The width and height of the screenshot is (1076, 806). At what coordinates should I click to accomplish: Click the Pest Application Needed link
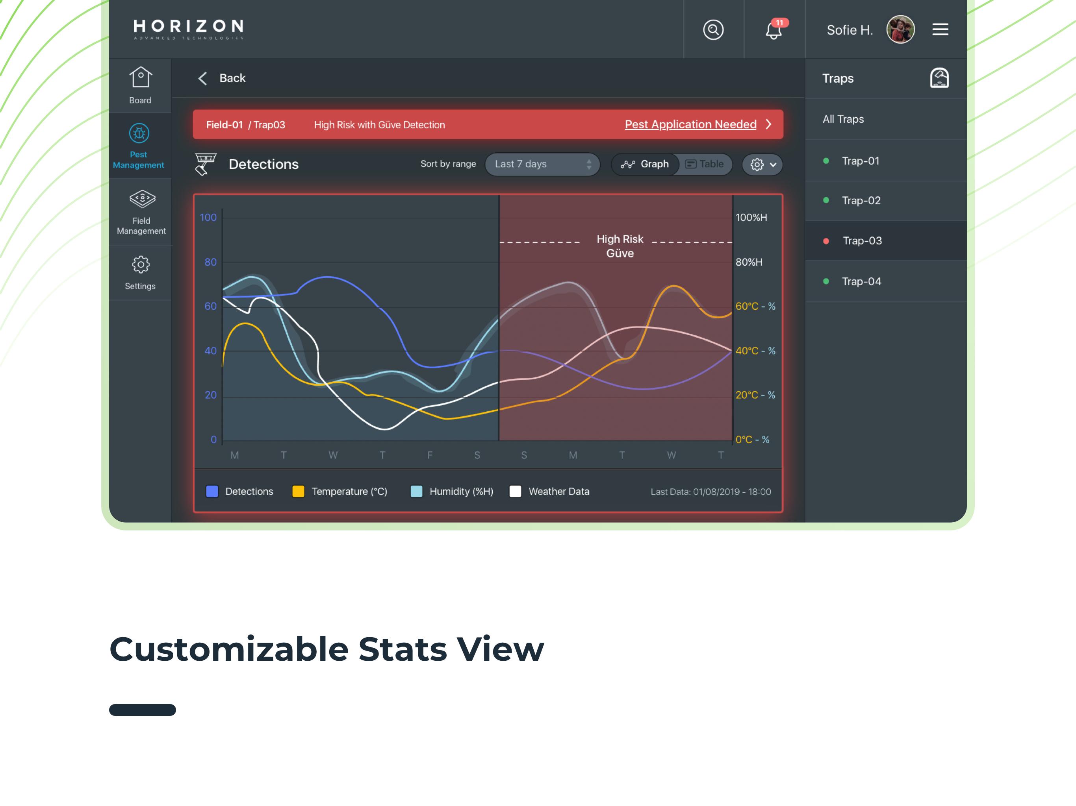pos(690,124)
